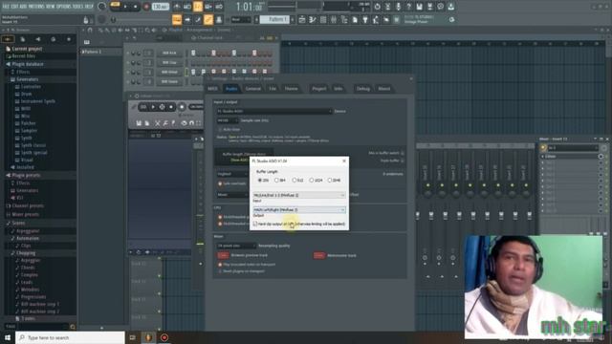Select the 2048 buffer length radio
This screenshot has width=612, height=344.
coord(330,181)
